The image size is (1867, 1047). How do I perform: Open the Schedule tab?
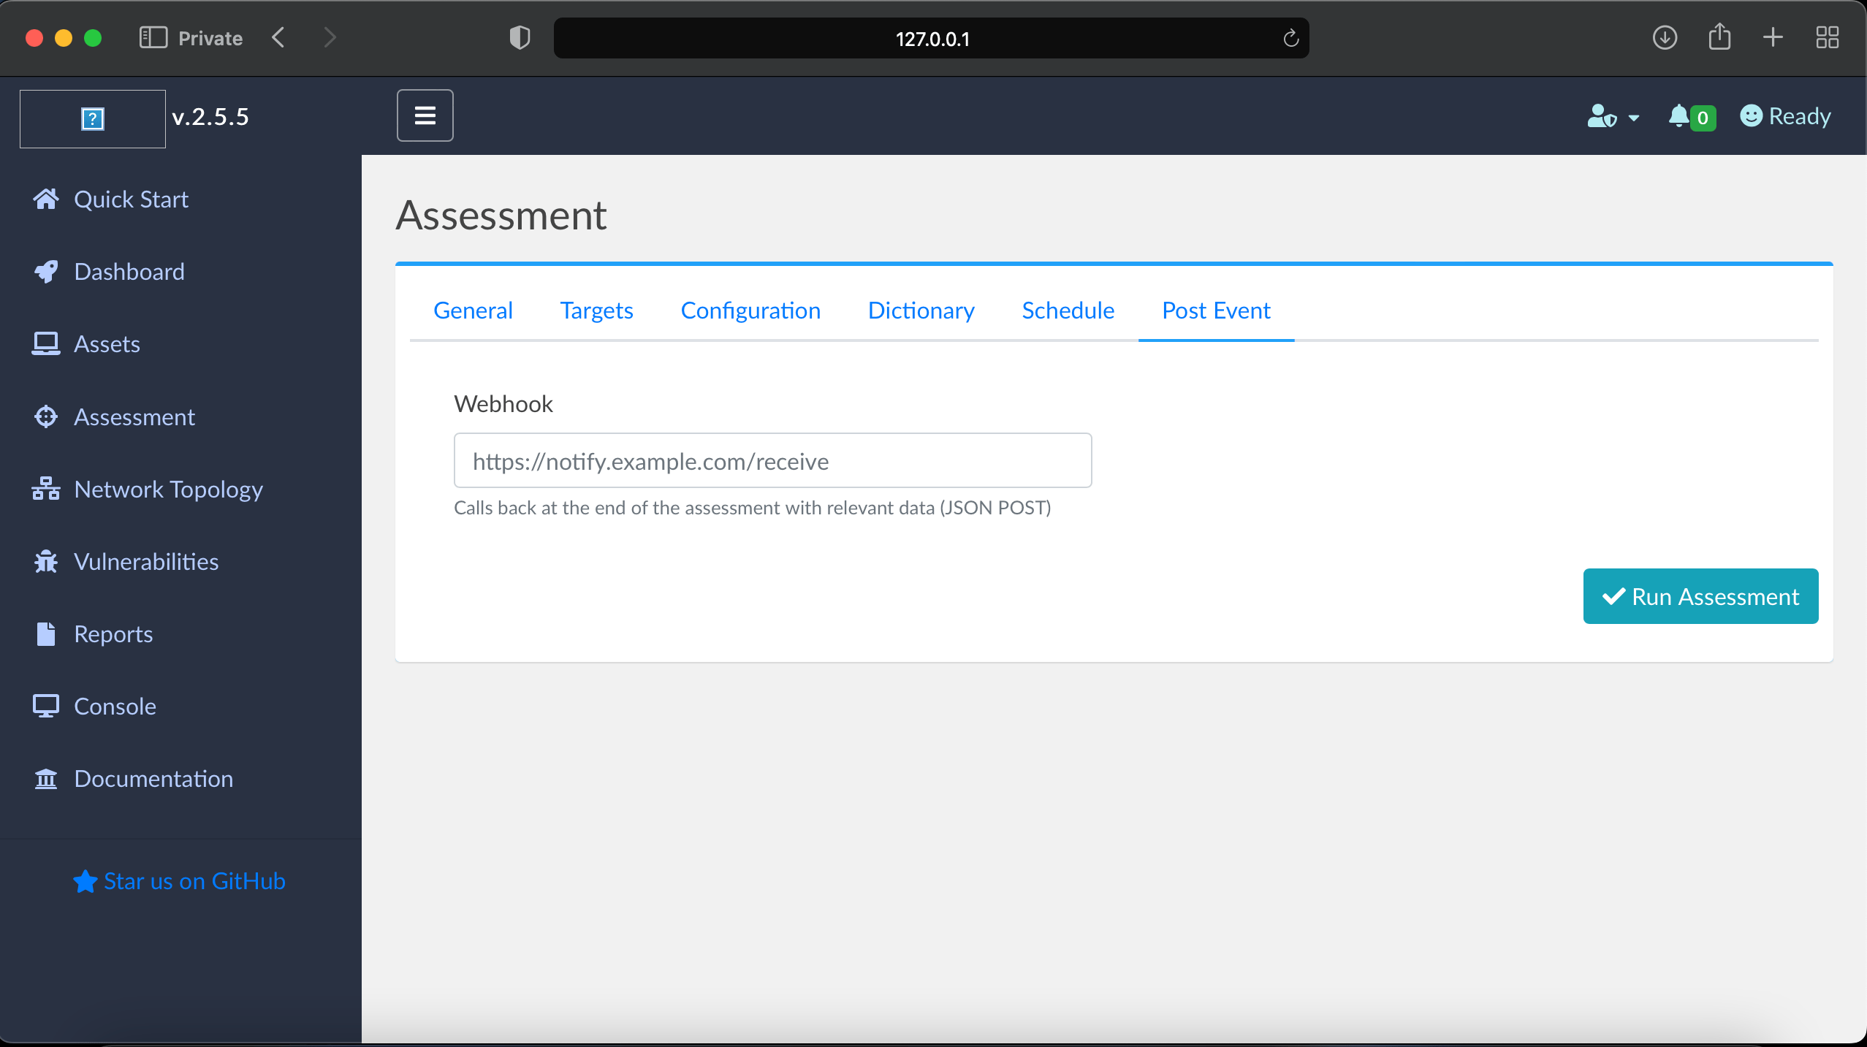click(1067, 310)
